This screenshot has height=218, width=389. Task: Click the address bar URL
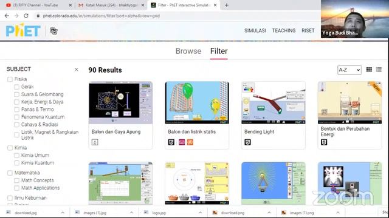click(x=102, y=16)
